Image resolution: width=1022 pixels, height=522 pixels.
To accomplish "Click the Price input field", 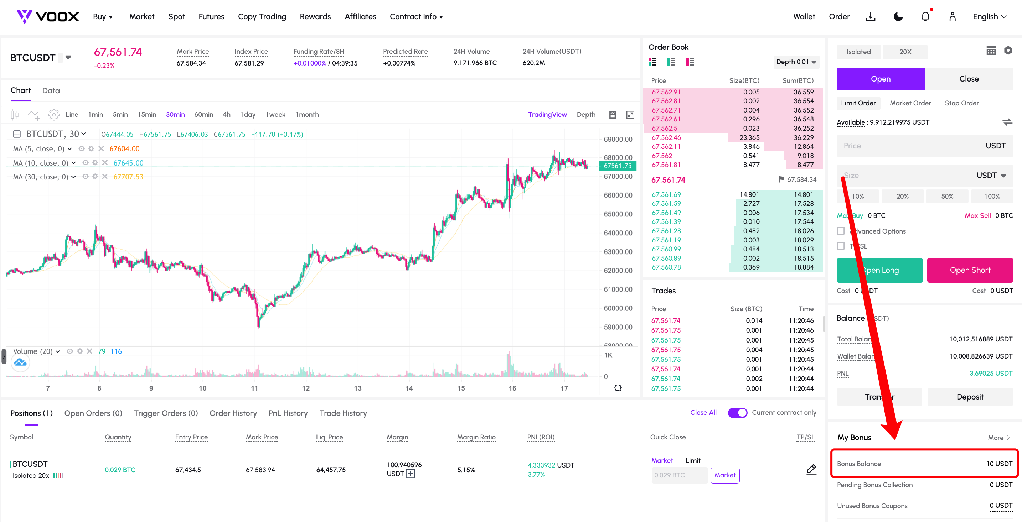I will (x=925, y=146).
